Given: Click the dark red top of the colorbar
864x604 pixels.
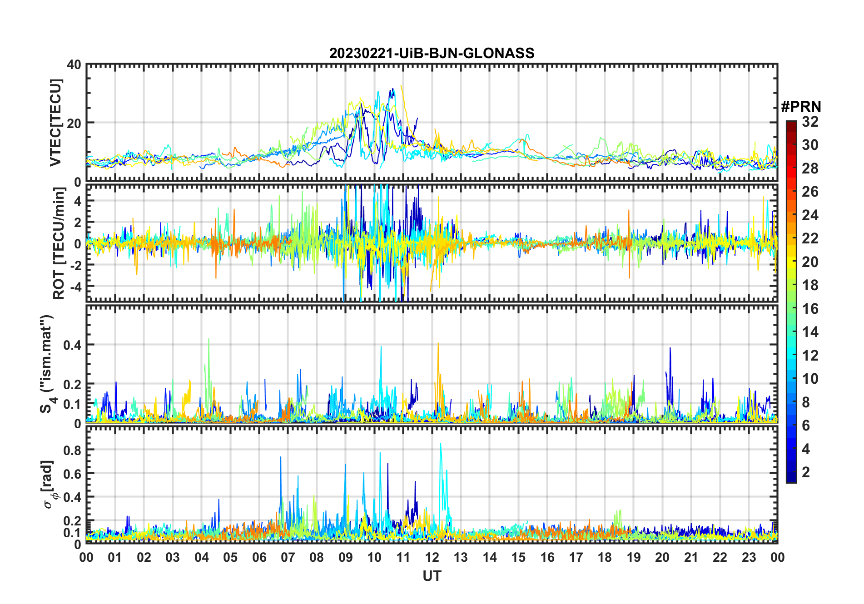Looking at the screenshot, I should tap(791, 124).
